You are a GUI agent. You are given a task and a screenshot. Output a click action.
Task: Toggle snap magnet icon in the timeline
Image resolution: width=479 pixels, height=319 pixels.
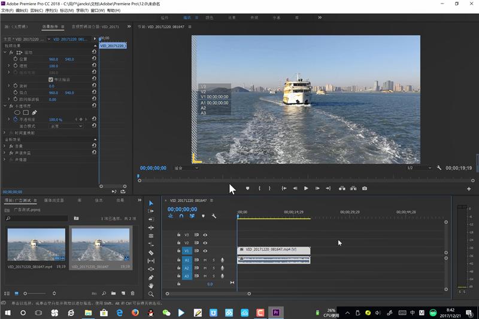(181, 216)
